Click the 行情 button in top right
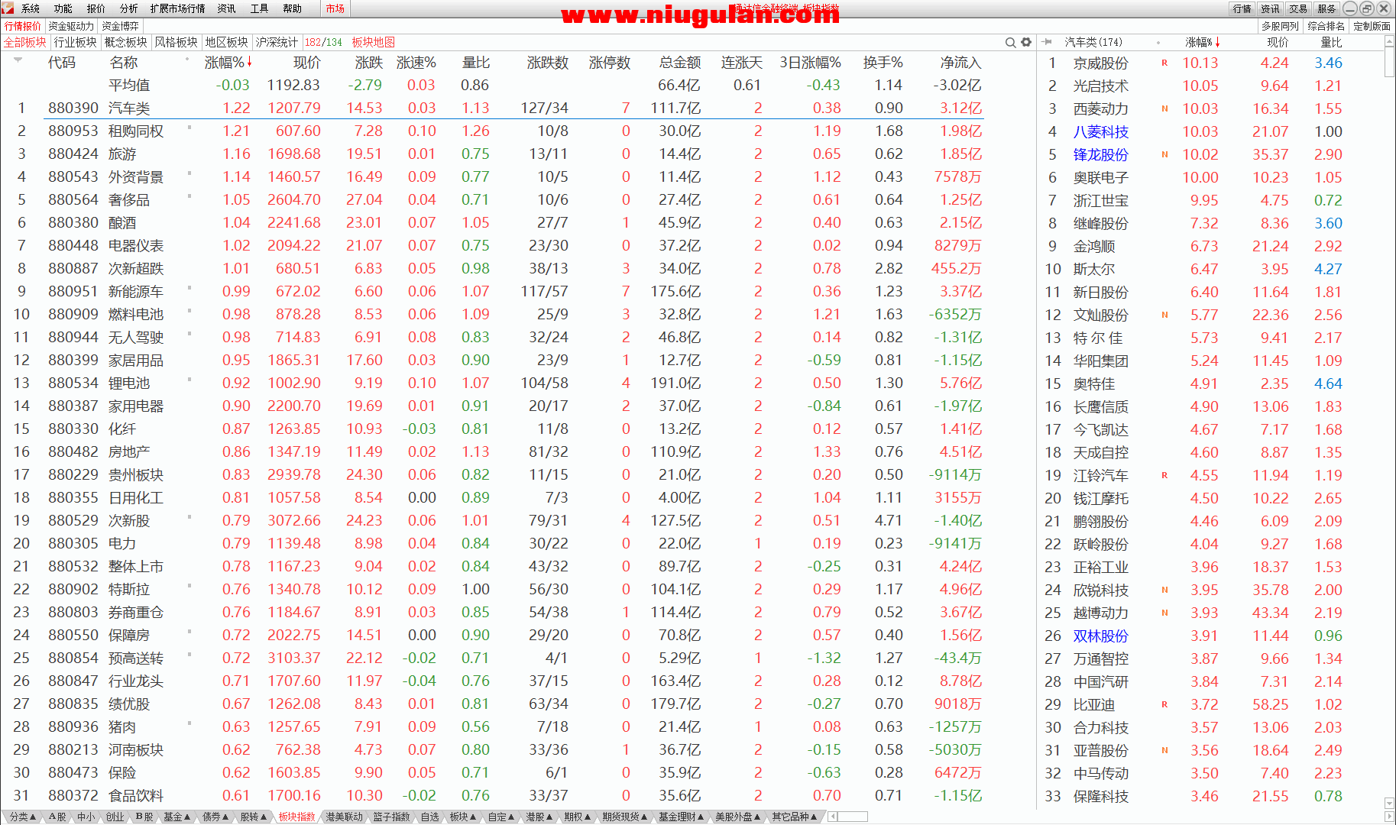 coord(1242,8)
